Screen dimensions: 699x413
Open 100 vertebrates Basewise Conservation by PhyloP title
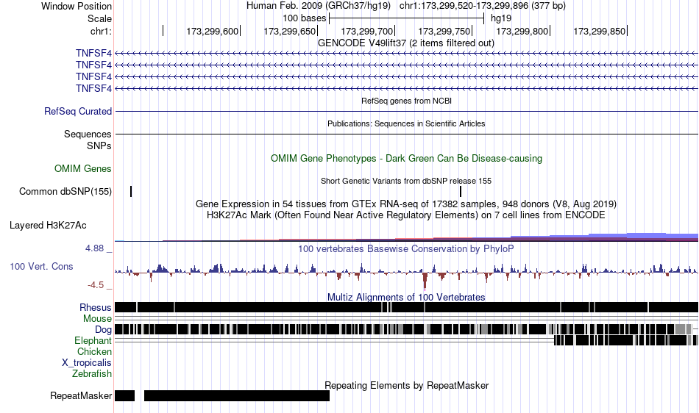[406, 249]
